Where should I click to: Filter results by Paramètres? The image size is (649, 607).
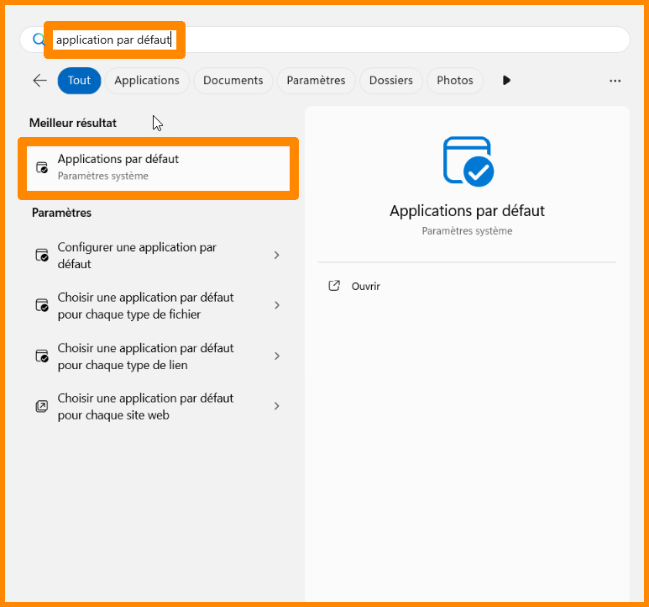(x=316, y=81)
